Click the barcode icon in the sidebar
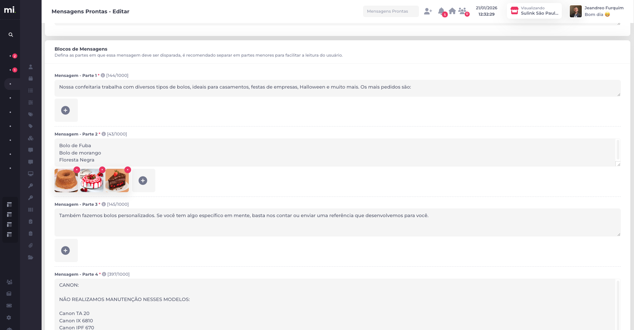Screen dimensions: 634x330 click(x=31, y=210)
